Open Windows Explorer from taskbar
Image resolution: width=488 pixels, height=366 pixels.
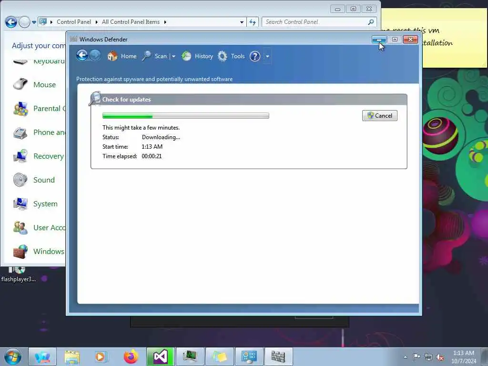click(x=72, y=356)
